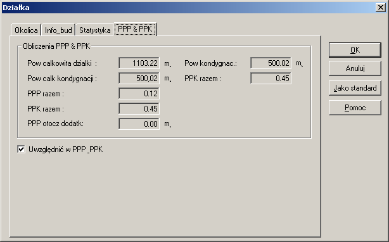Select the PPP razem field showing 0.12
389x242 pixels.
pyautogui.click(x=139, y=94)
